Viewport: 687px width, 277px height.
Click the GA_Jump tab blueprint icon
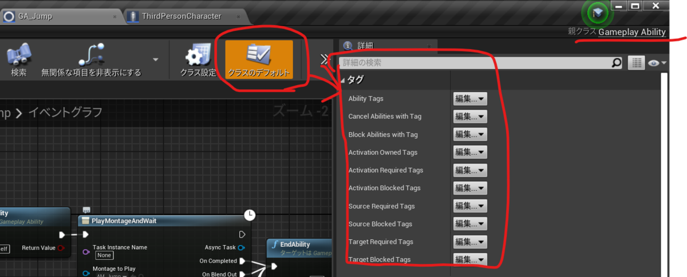coord(9,16)
